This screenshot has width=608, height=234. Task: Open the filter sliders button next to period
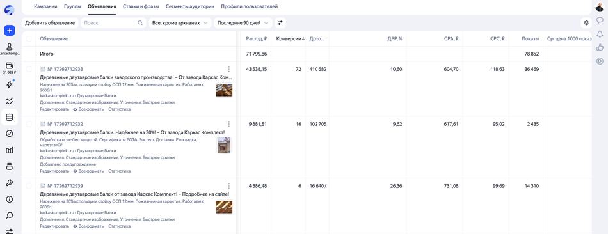(280, 23)
